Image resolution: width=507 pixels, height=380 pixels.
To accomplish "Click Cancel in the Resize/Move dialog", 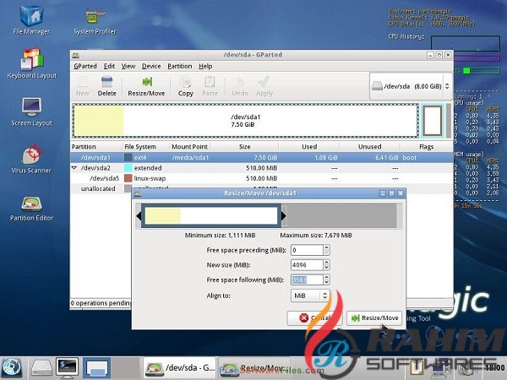I will tap(314, 318).
